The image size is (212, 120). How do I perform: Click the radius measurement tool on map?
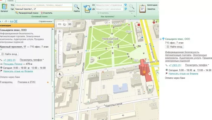click(x=65, y=24)
